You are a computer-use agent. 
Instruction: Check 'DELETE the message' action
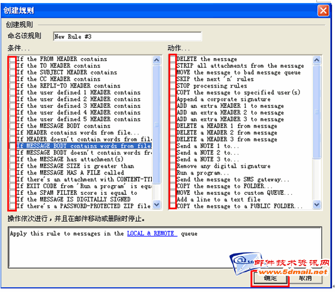pyautogui.click(x=173, y=59)
